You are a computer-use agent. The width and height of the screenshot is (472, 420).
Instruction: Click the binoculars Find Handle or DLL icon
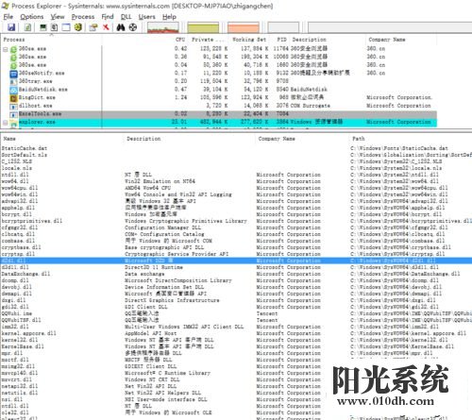coord(121,27)
